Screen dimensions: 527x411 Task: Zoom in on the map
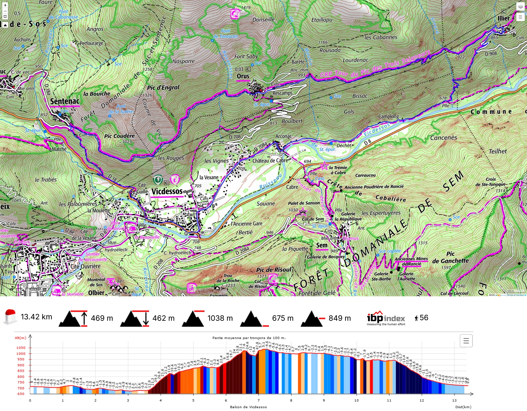5,5
